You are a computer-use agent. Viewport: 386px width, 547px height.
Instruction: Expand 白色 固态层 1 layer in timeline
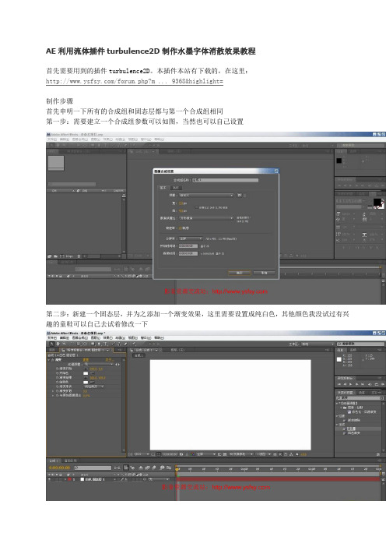[x=65, y=479]
